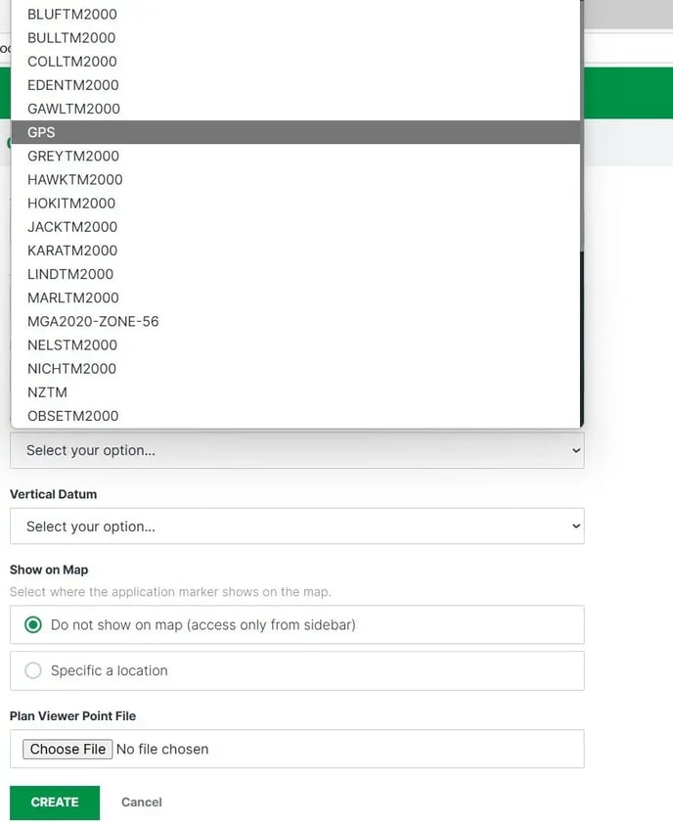Screen dimensions: 673x824
Task: Enable 'Specific a location' radio option
Action: [x=34, y=670]
